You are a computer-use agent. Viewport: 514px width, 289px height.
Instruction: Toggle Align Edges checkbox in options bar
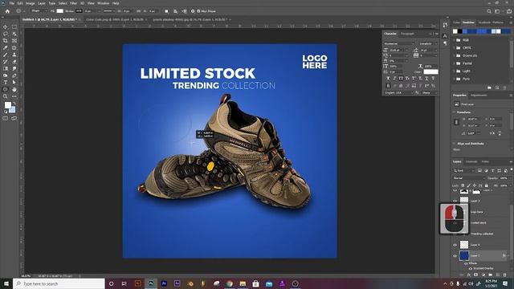[x=198, y=11]
